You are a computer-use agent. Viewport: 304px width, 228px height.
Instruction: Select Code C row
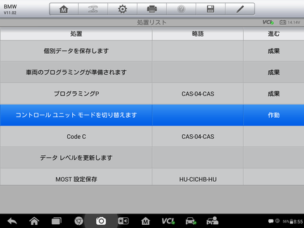tap(152, 136)
